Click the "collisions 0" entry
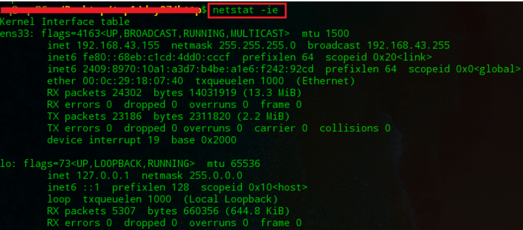523x230 pixels. click(x=355, y=128)
